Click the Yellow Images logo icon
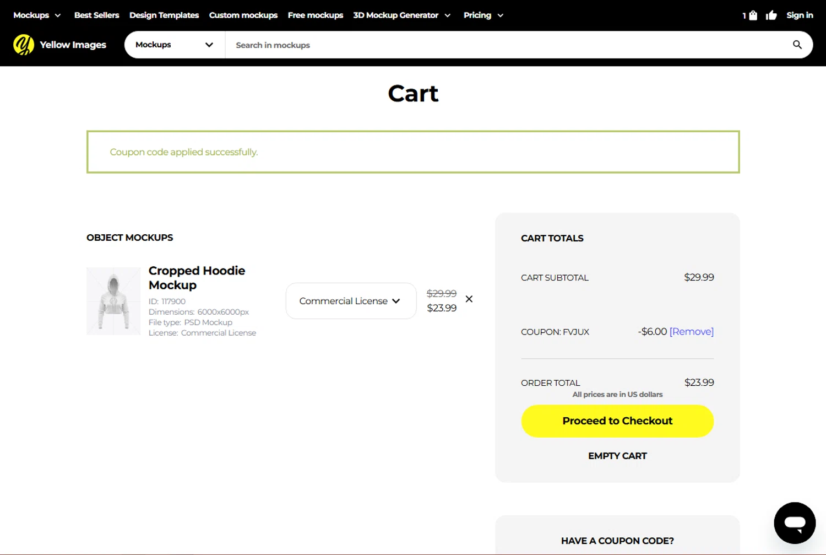Viewport: 826px width, 555px height. coord(24,45)
